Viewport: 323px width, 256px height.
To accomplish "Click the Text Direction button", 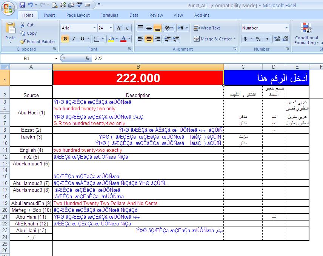I will 181,28.
